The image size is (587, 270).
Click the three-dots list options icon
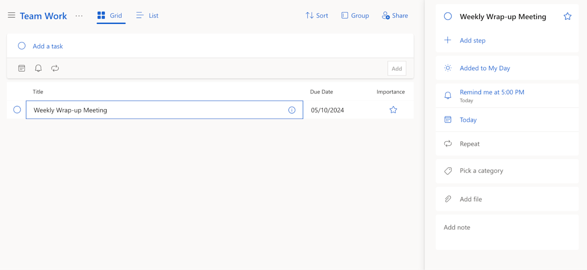pyautogui.click(x=79, y=16)
